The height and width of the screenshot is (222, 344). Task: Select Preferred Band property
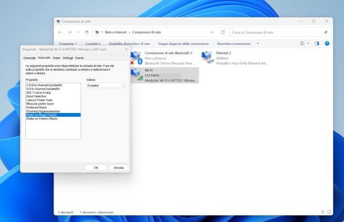53,107
